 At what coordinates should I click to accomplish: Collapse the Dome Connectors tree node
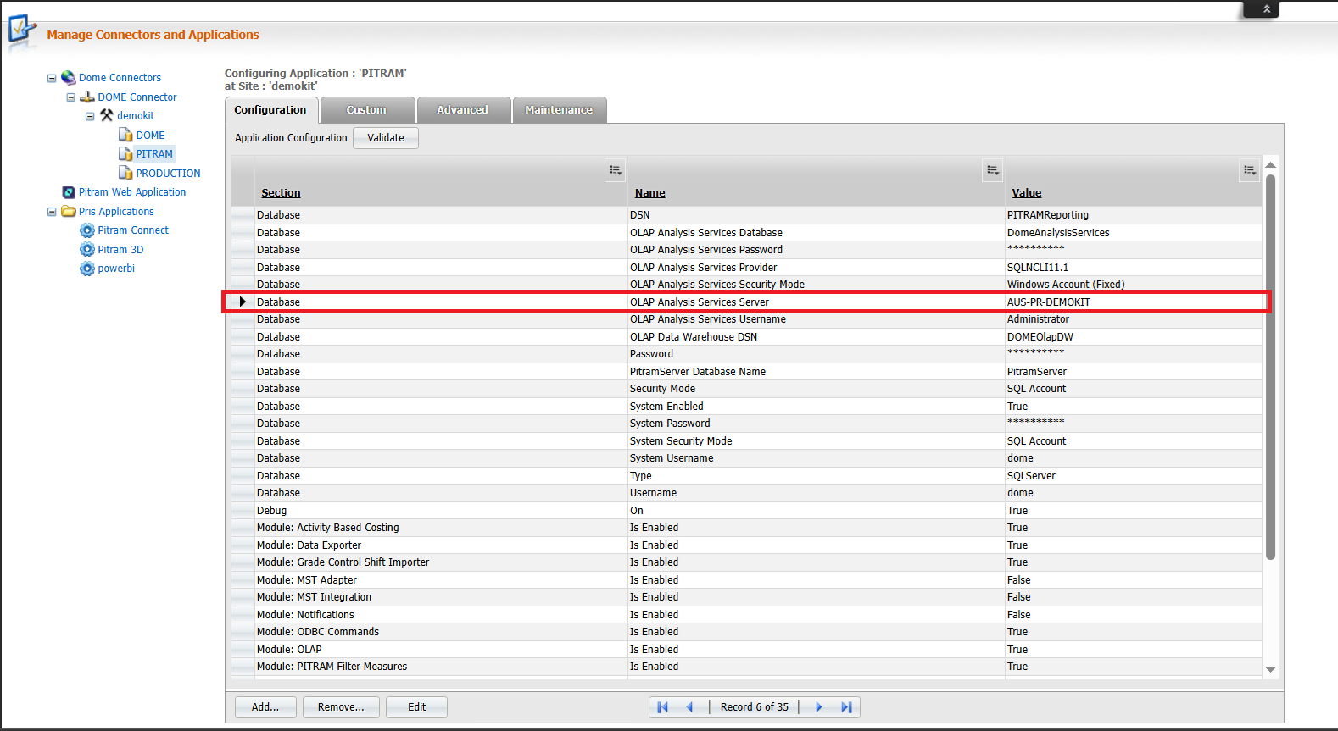point(52,78)
